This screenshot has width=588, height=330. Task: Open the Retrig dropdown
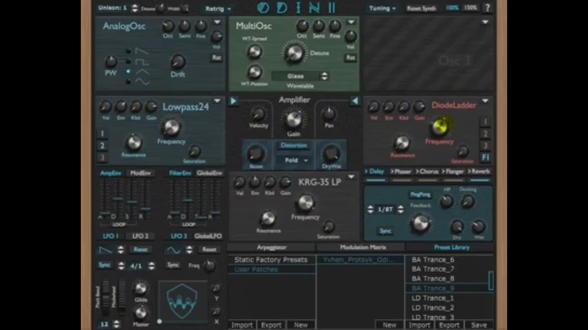(x=218, y=9)
